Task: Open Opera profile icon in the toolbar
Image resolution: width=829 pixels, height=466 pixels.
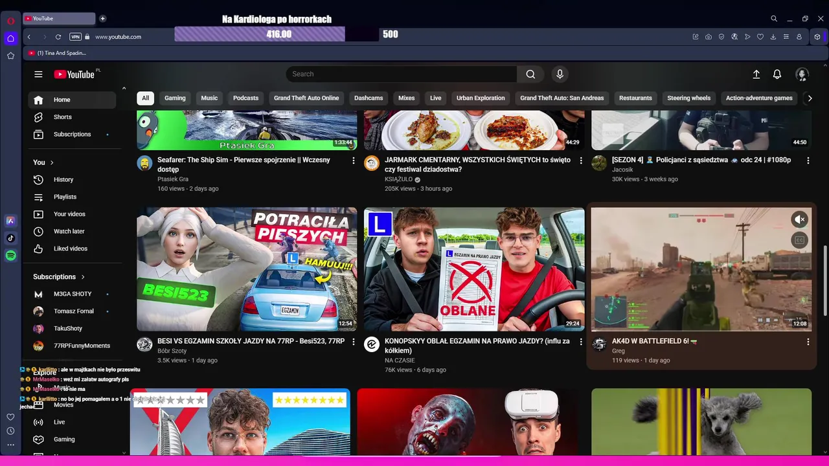Action: click(x=799, y=37)
